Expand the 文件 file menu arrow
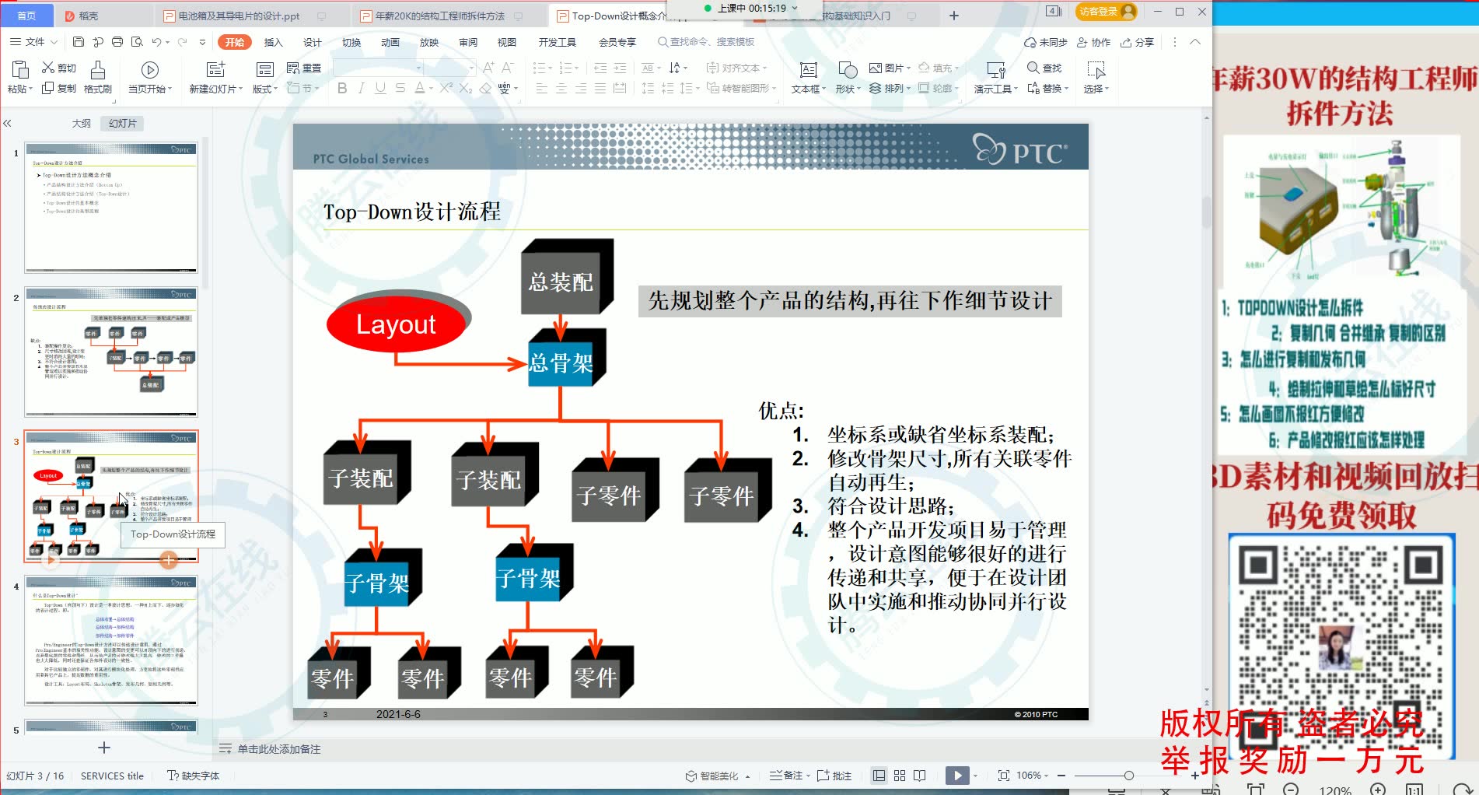Viewport: 1479px width, 795px height. coord(54,42)
